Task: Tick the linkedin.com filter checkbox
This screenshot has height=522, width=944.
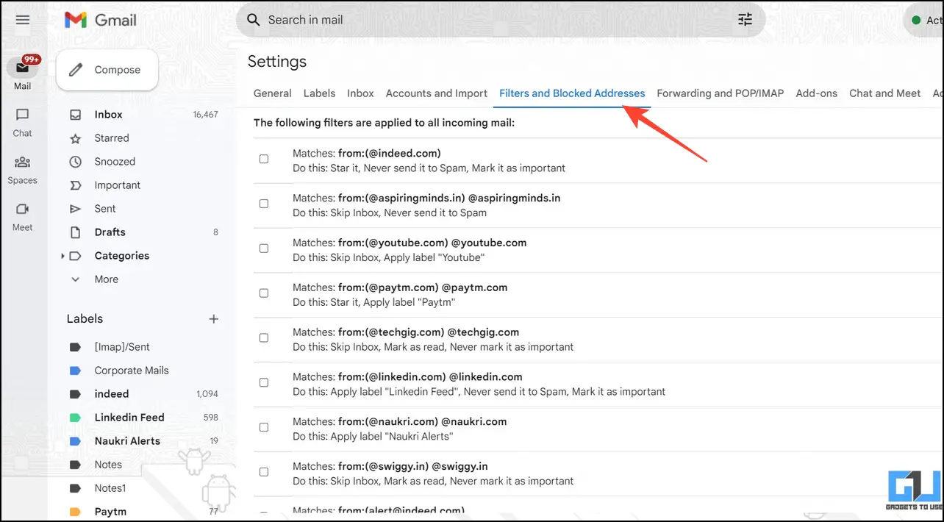Action: tap(264, 382)
